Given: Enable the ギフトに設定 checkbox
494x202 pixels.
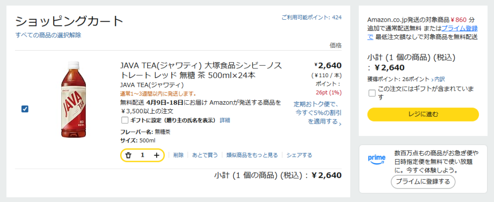Looking at the screenshot, I should click(x=125, y=120).
